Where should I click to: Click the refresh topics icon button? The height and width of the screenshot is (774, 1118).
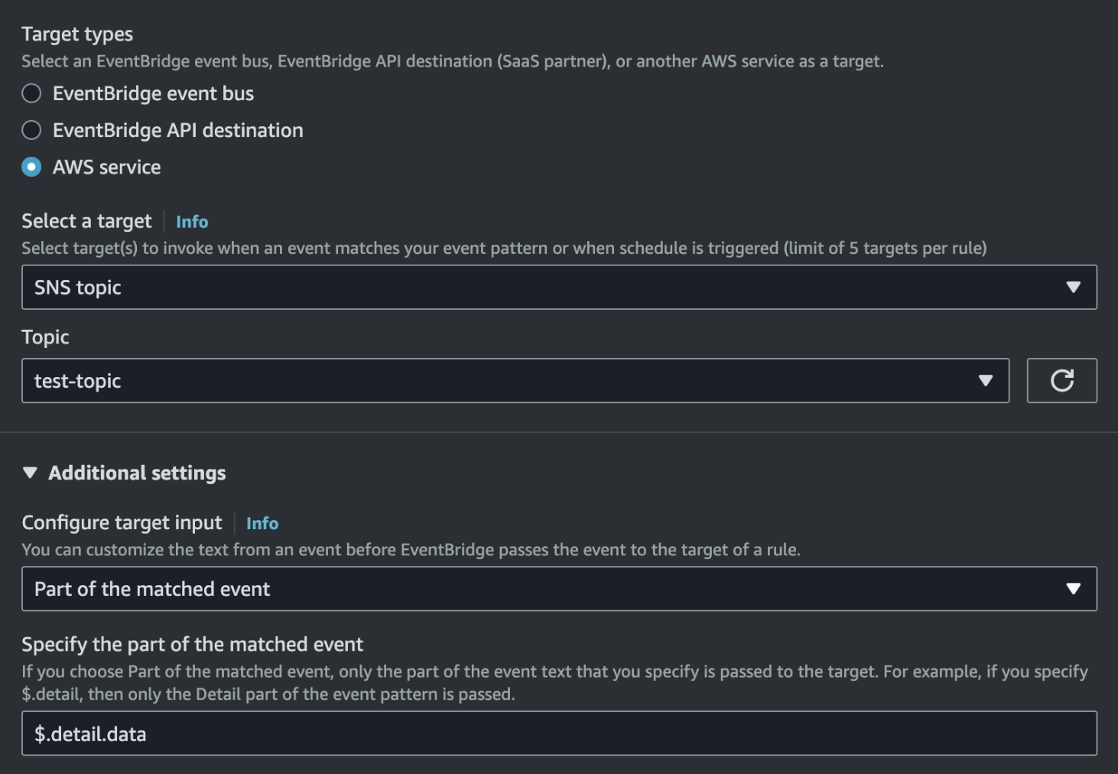point(1061,381)
